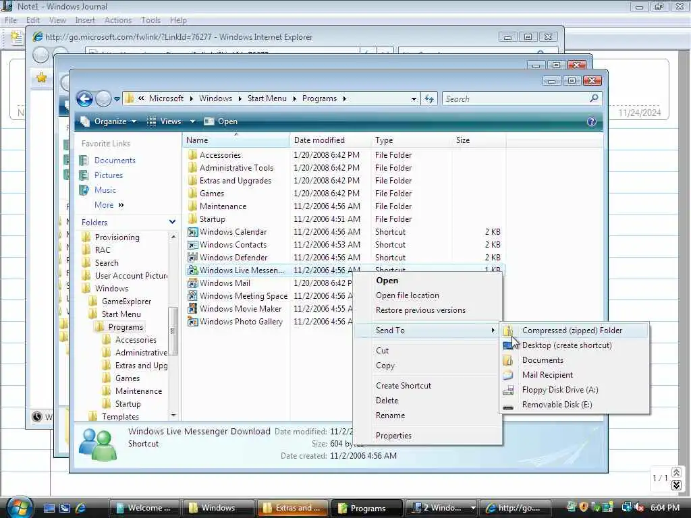
Task: Click Show Desktop quick launch icon
Action: click(x=49, y=508)
